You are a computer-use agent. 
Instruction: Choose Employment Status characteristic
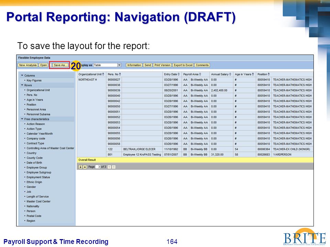pos(38,177)
